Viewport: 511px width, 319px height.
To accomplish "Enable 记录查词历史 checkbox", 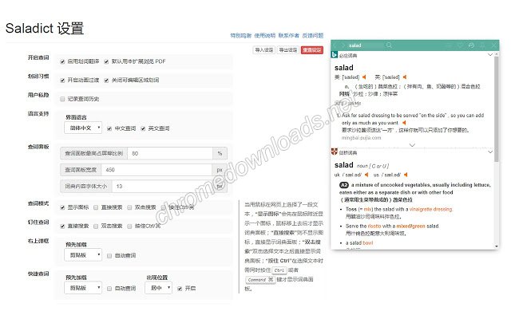I will pos(62,99).
